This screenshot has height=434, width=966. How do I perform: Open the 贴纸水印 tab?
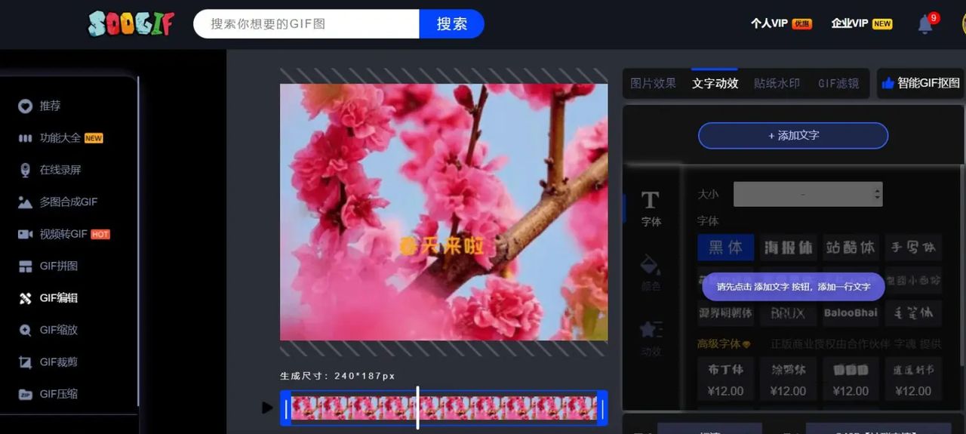(x=777, y=83)
